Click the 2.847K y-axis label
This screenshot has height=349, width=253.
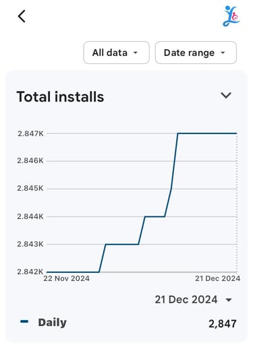pyautogui.click(x=30, y=133)
